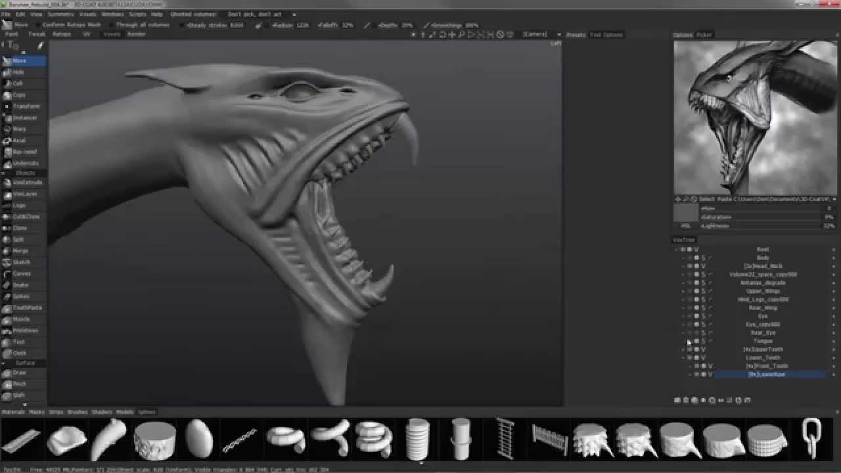Select the Curves tool
841x473 pixels.
tap(23, 273)
